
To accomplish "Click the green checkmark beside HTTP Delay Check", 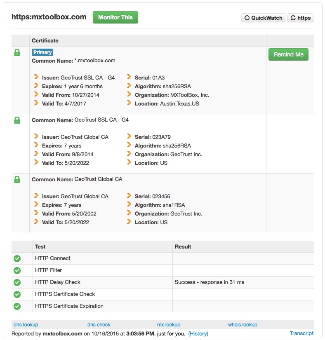I will point(17,282).
